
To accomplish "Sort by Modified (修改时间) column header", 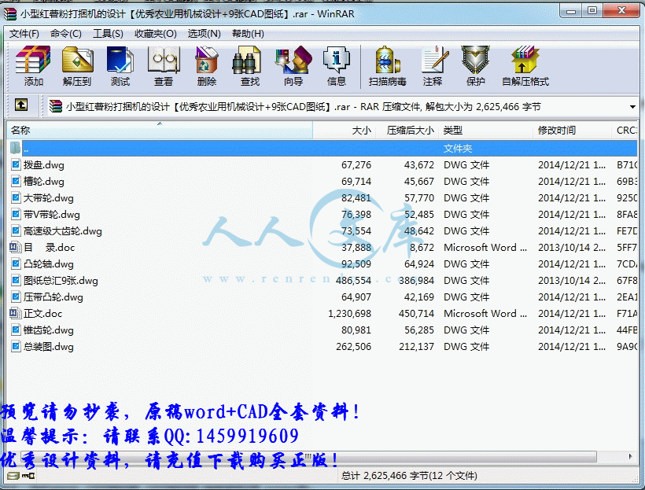I will click(x=572, y=131).
